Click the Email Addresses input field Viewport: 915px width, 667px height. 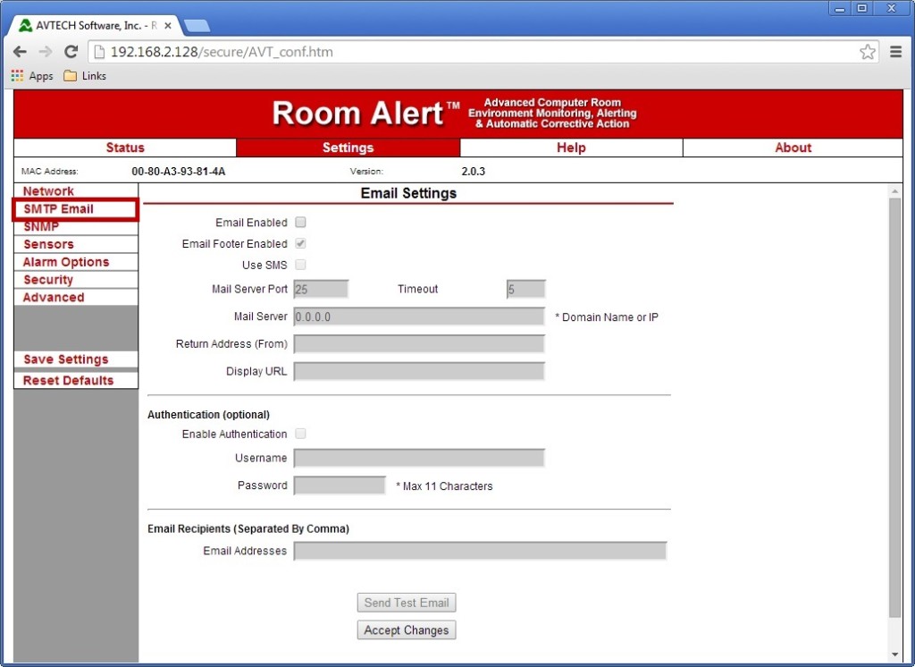coord(480,551)
